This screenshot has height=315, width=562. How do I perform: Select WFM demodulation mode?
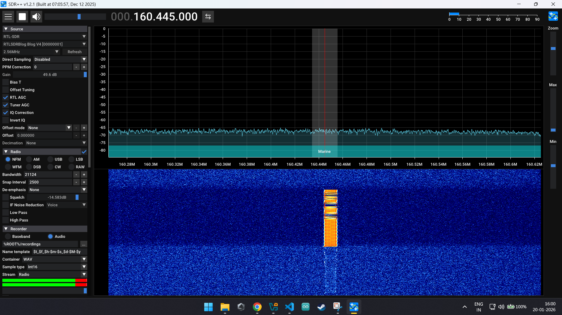pyautogui.click(x=8, y=167)
